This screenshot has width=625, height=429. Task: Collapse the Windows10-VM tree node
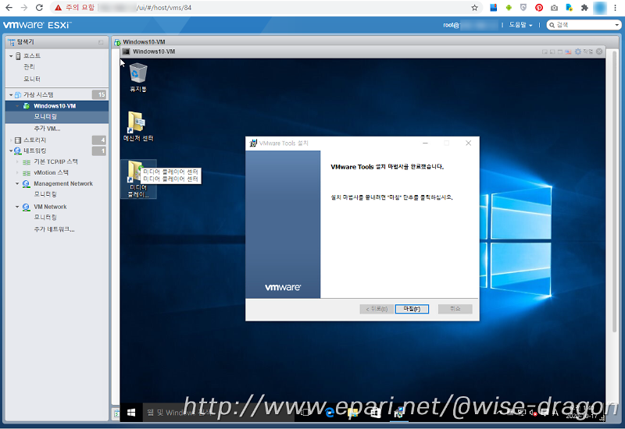[x=17, y=106]
